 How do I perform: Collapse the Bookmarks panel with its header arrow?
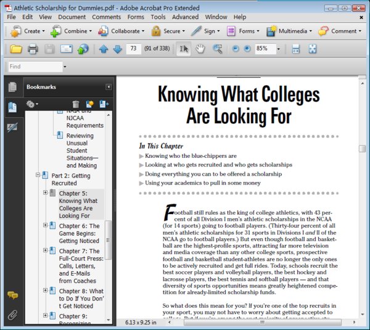coord(109,87)
